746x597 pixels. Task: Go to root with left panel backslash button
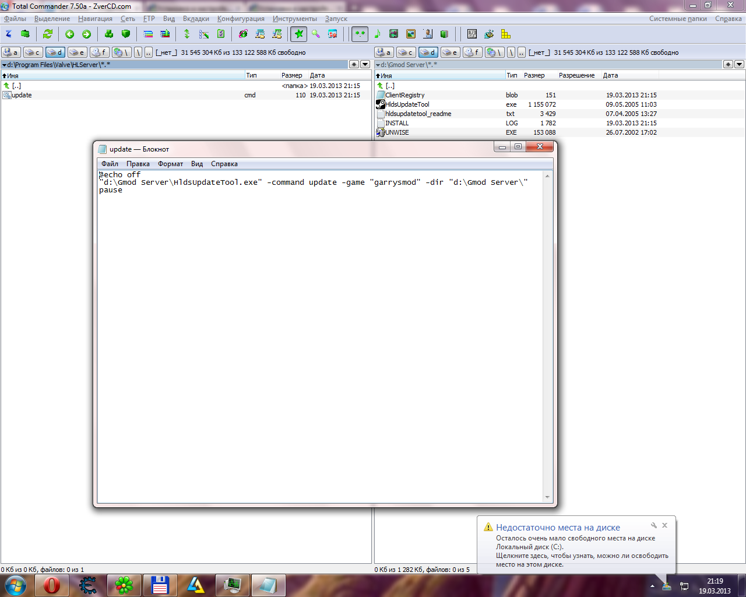click(x=138, y=52)
